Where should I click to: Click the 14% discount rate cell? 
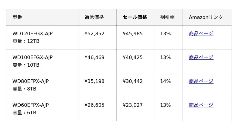pos(166,81)
